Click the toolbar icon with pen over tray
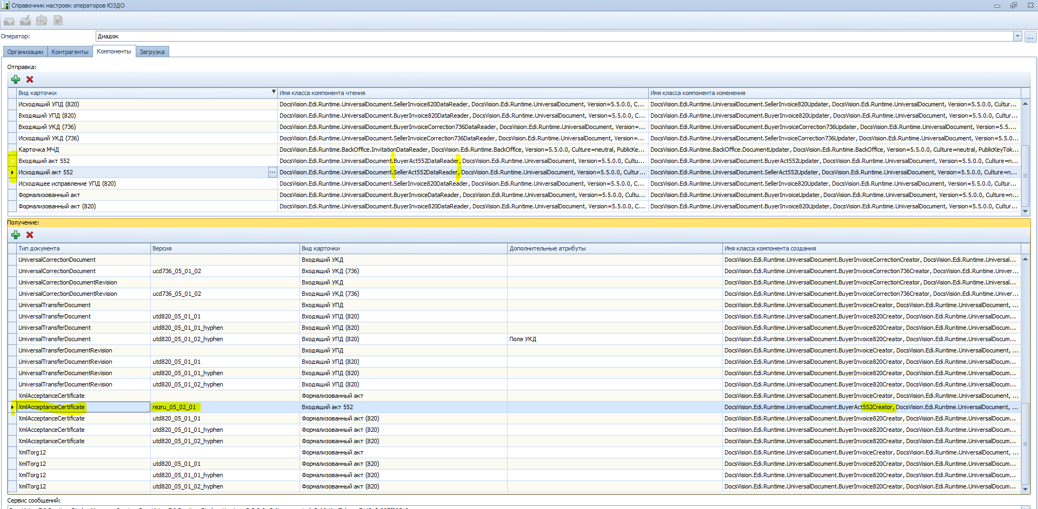Viewport: 1038px width, 509px height. (25, 21)
